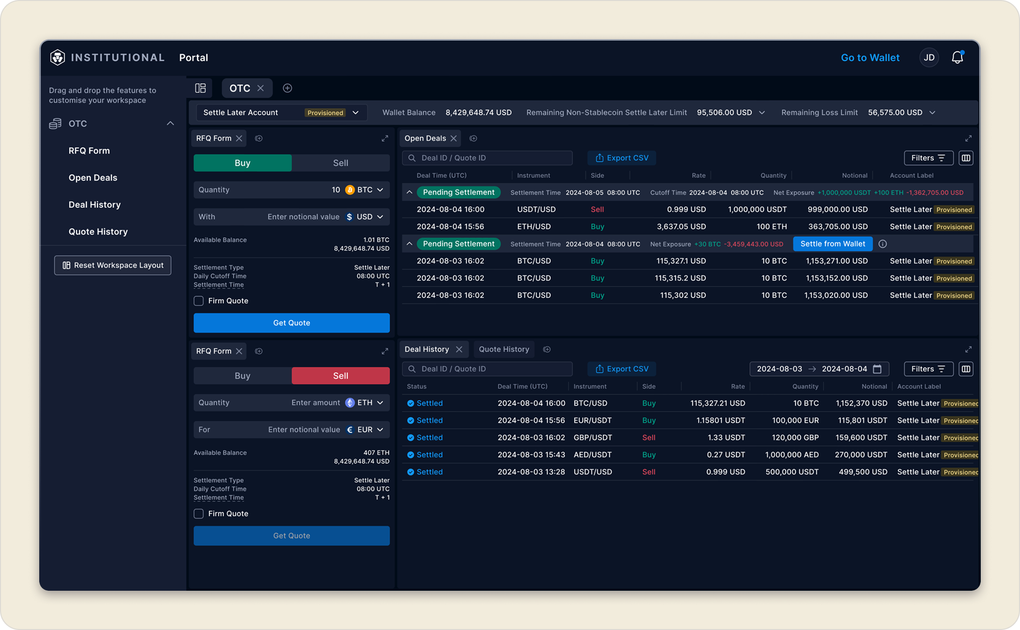Toggle the workspace layout panel icon
This screenshot has height=630, width=1020.
point(201,88)
